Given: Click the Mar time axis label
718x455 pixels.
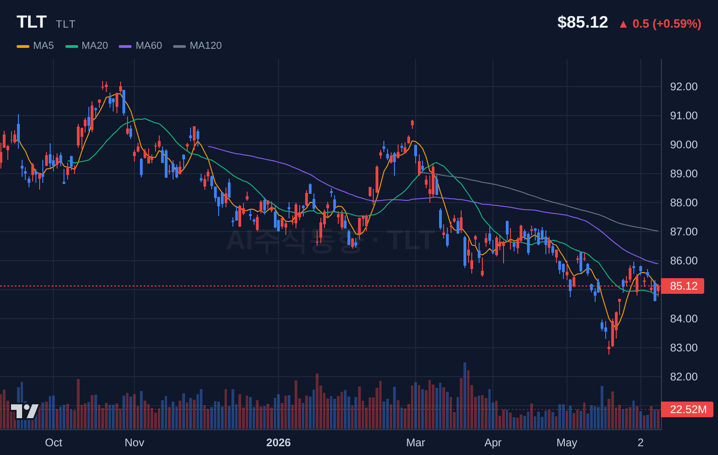Looking at the screenshot, I should 416,443.
